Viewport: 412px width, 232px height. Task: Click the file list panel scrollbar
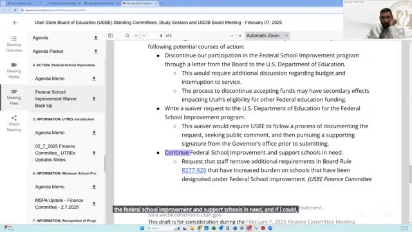click(104, 163)
